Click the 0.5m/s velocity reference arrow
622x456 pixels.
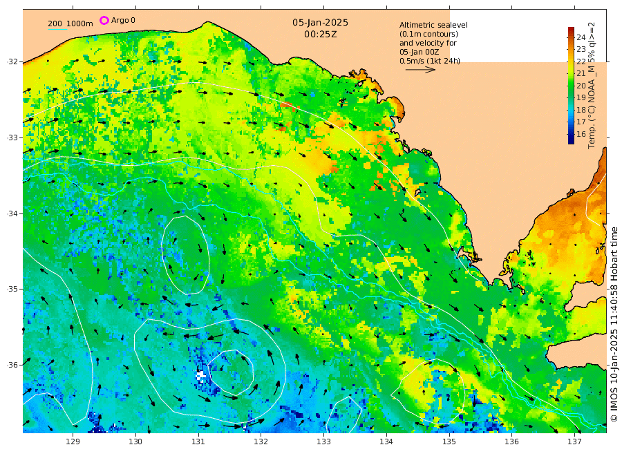[x=420, y=70]
